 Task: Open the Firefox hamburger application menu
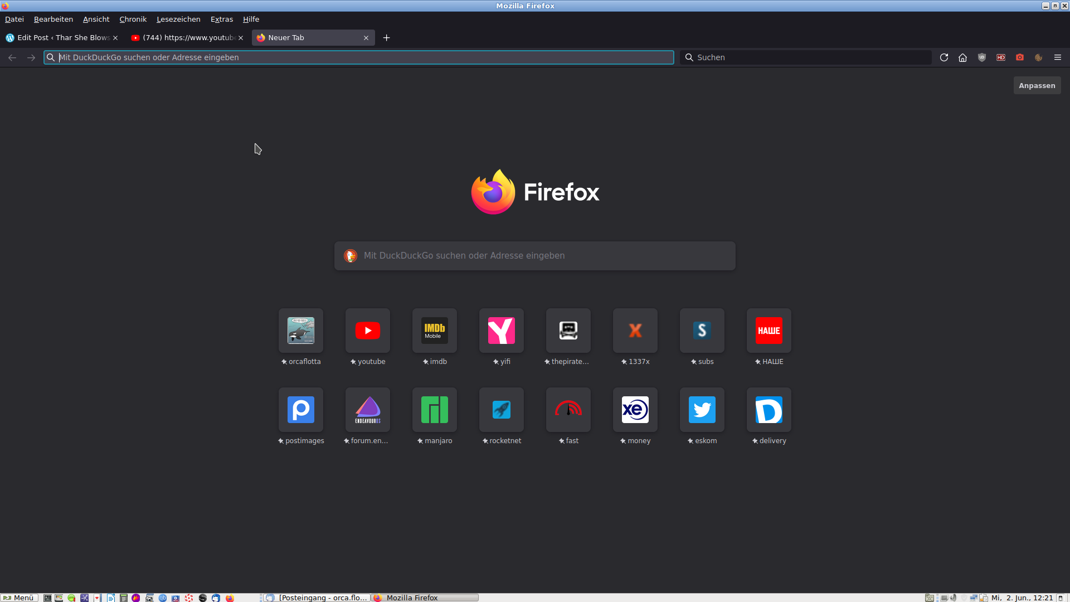coord(1058,57)
